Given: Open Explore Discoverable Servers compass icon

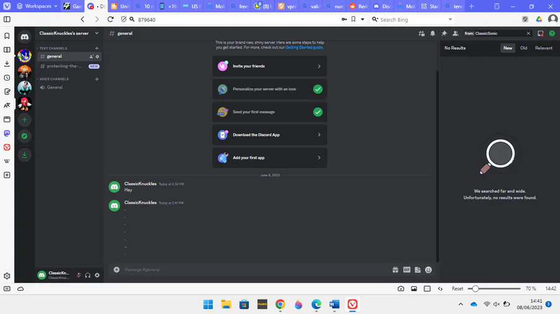Looking at the screenshot, I should tap(24, 136).
